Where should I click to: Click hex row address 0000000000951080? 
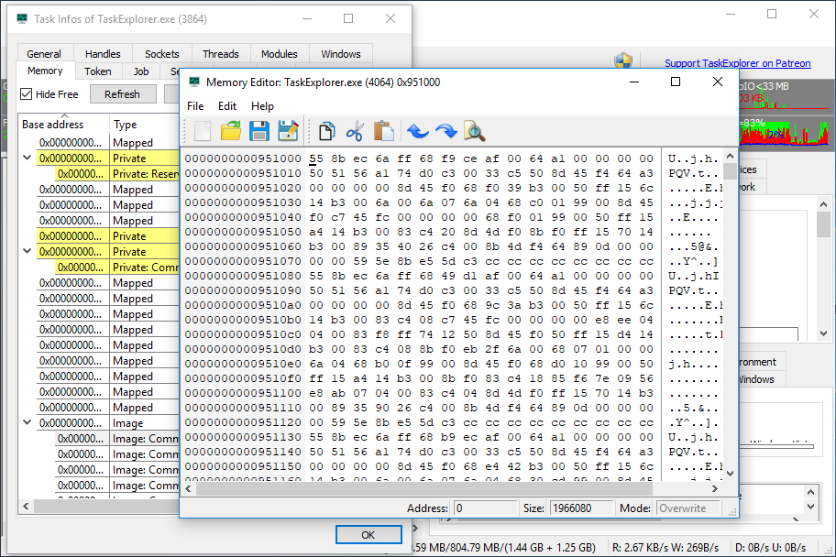[243, 276]
